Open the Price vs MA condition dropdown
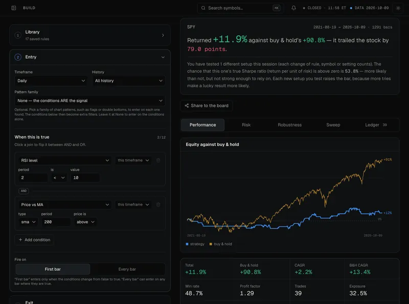Image resolution: width=409 pixels, height=304 pixels. [65, 205]
